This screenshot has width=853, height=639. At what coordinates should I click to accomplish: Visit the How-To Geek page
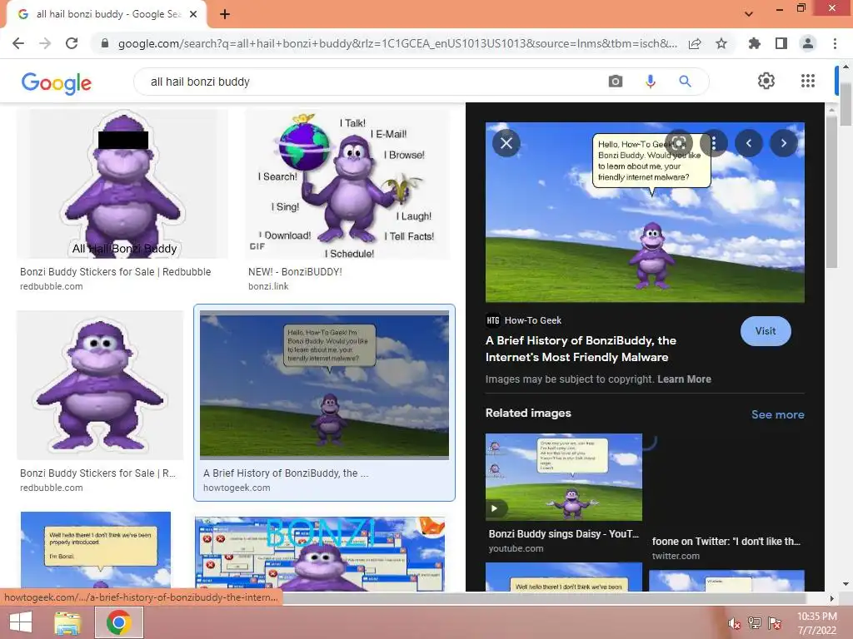click(x=766, y=331)
